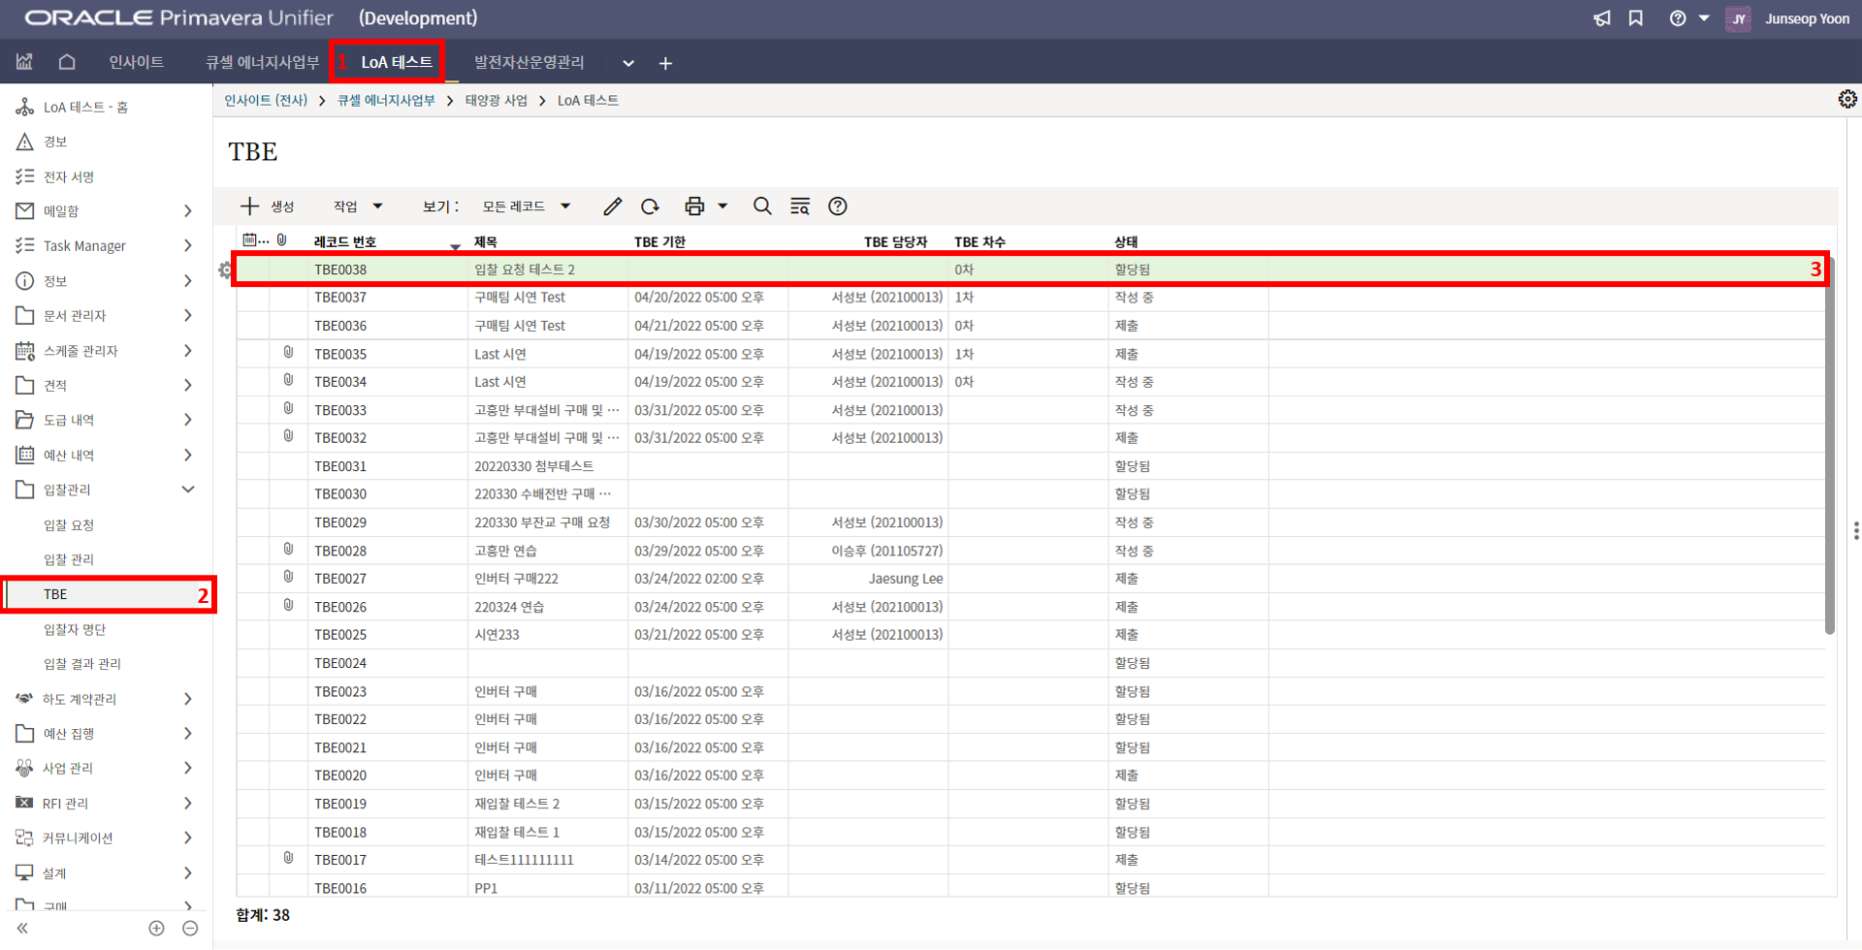Click the home icon in tab bar
1862x950 pixels.
point(67,62)
